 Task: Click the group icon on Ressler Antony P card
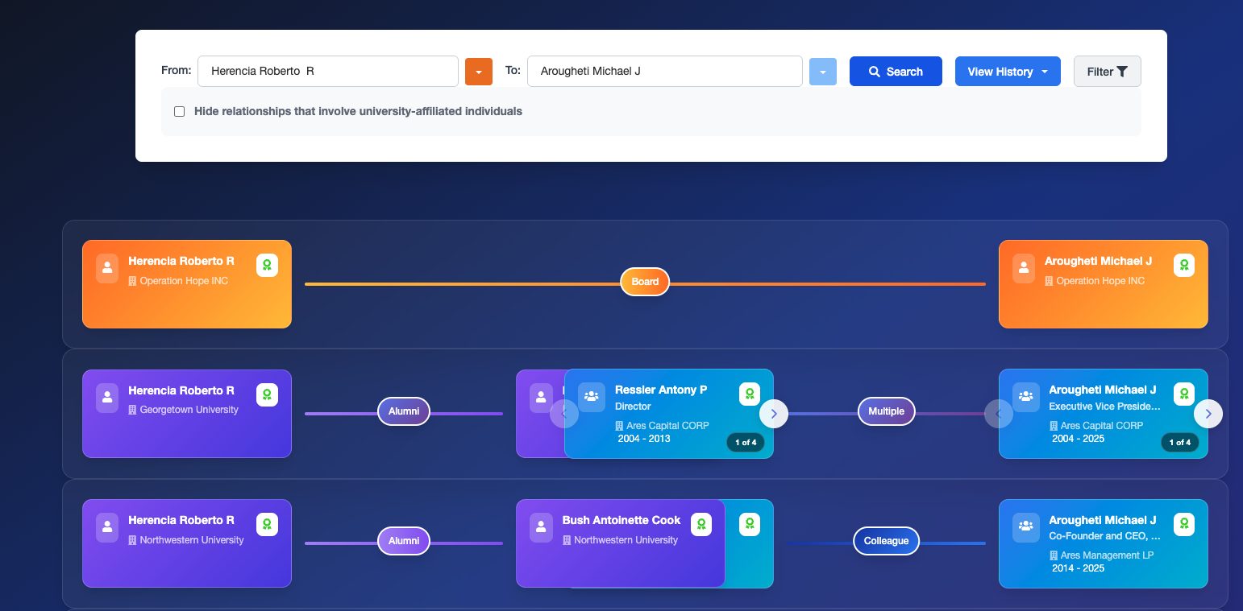coord(592,397)
